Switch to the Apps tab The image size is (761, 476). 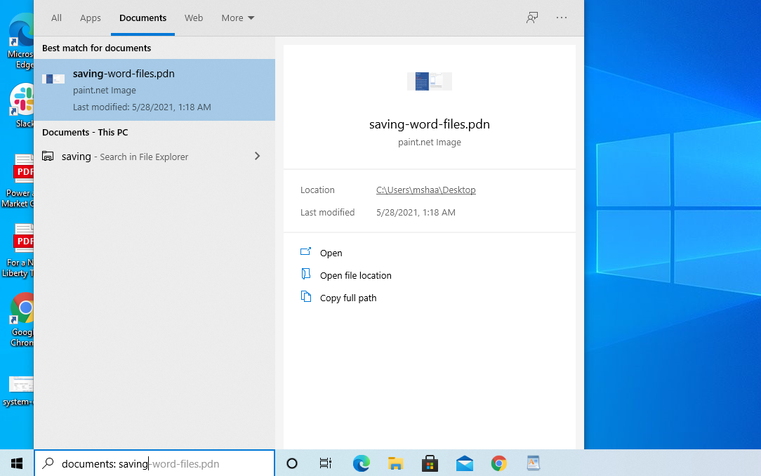(x=91, y=18)
